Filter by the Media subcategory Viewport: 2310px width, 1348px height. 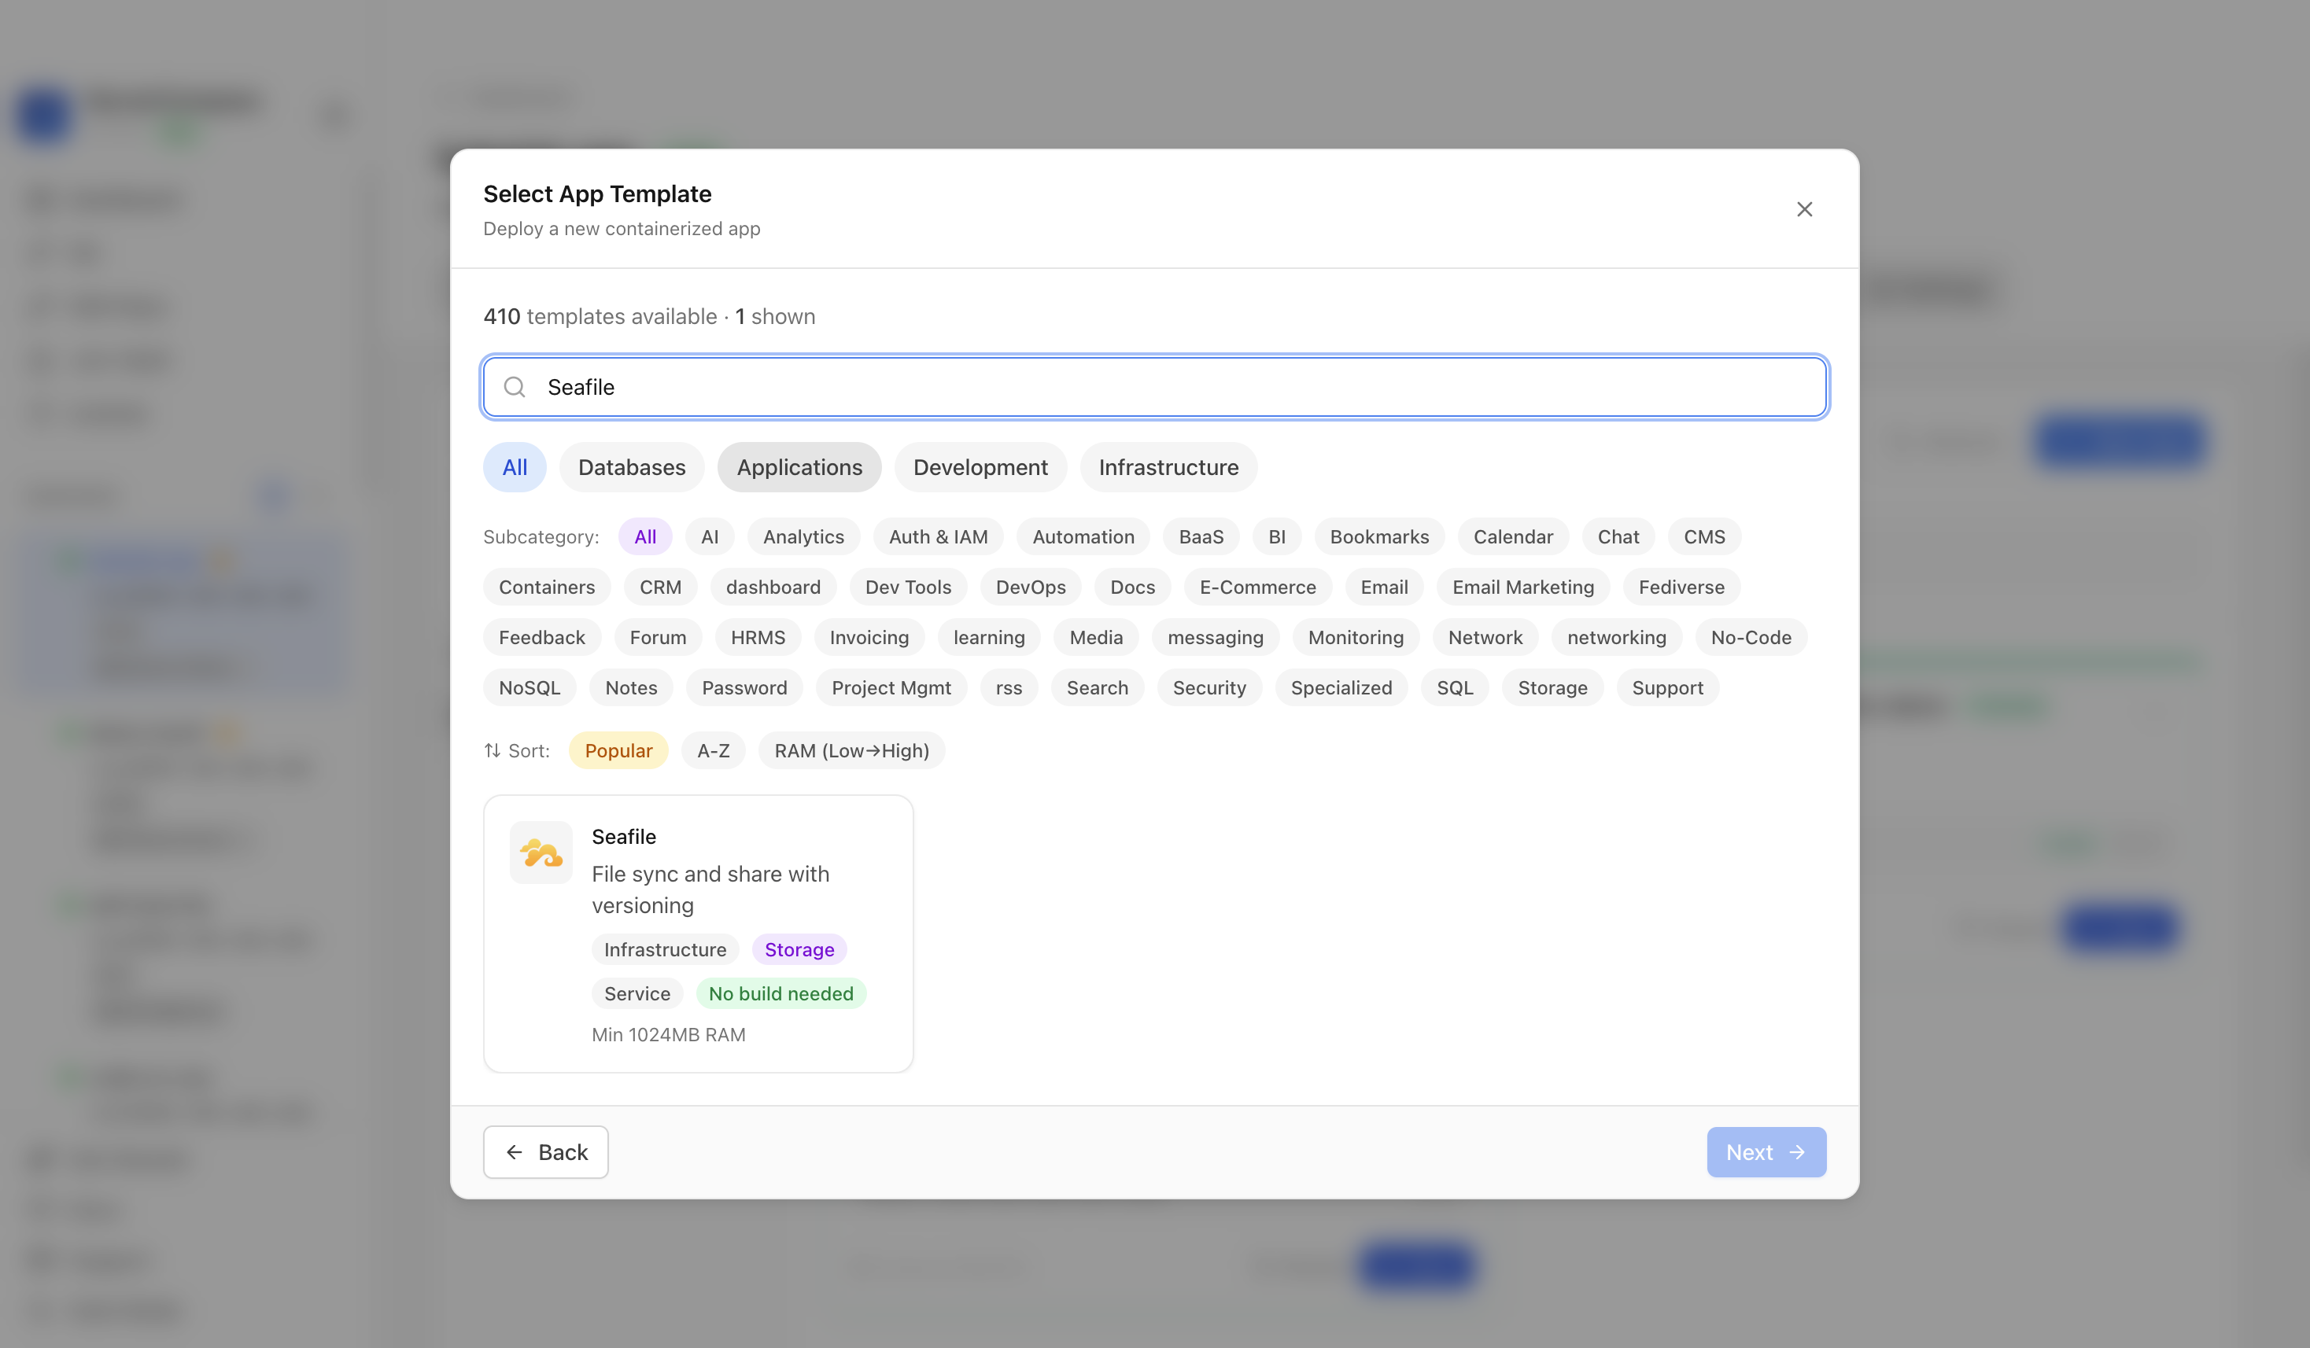click(1096, 638)
